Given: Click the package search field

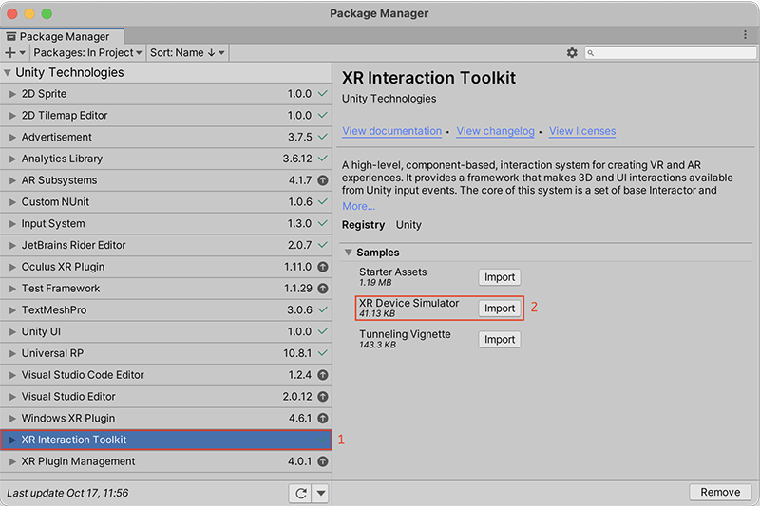Looking at the screenshot, I should 670,53.
